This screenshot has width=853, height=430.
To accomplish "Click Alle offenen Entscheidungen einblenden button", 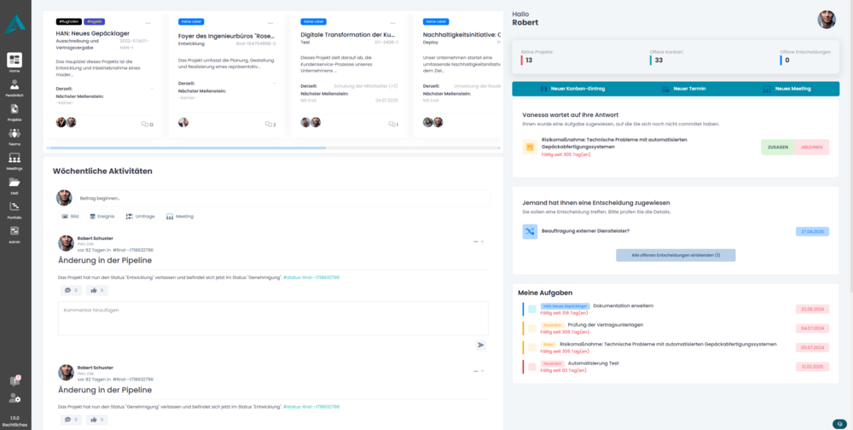I will tap(676, 255).
